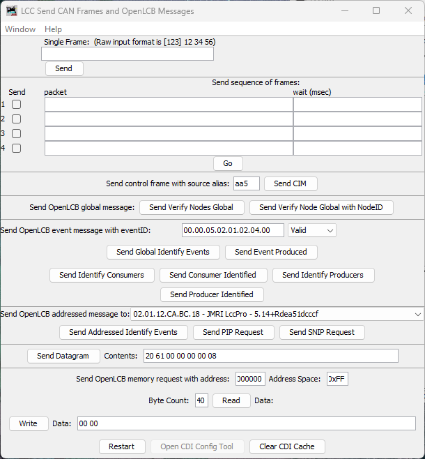The height and width of the screenshot is (459, 425).
Task: Close the LCC Send CAN Frames window
Action: pyautogui.click(x=408, y=11)
